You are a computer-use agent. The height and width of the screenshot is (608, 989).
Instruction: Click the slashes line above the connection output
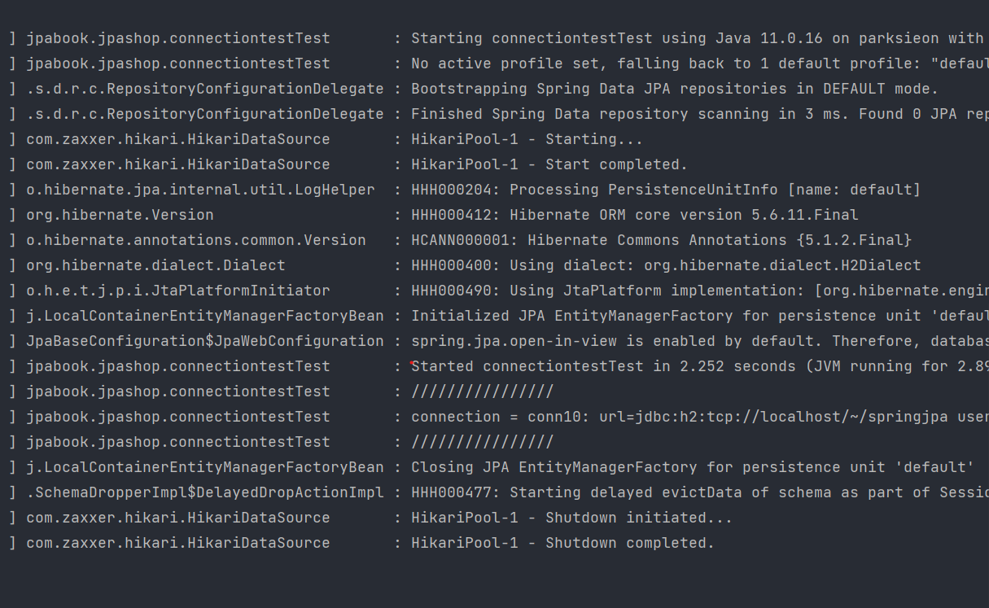pos(482,391)
